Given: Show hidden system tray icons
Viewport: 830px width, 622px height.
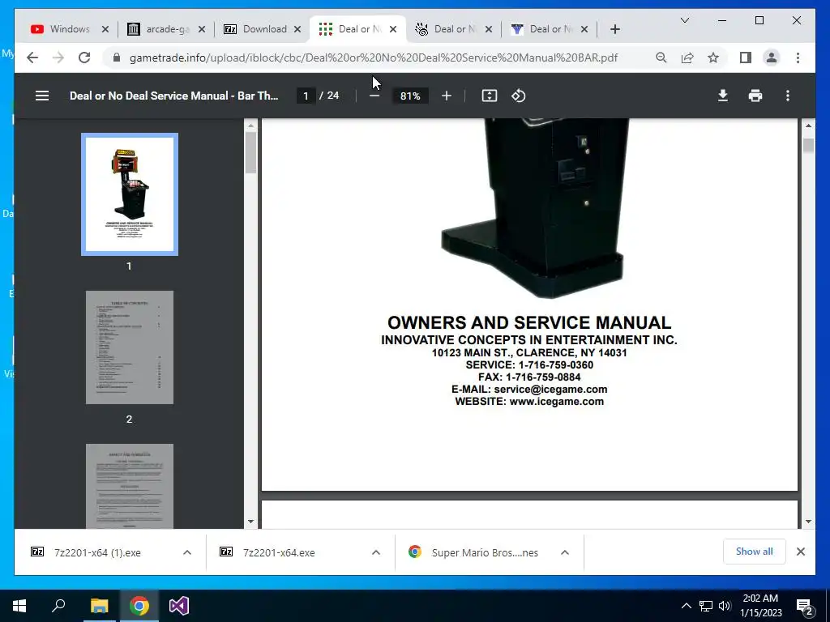Looking at the screenshot, I should tap(686, 606).
